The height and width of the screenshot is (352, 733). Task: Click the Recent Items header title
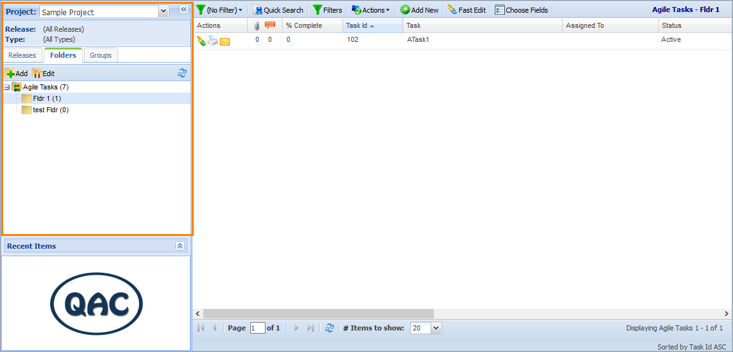[31, 246]
